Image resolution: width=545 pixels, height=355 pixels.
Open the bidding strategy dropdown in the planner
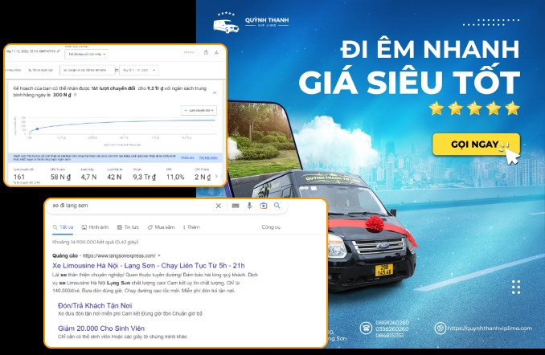click(87, 55)
